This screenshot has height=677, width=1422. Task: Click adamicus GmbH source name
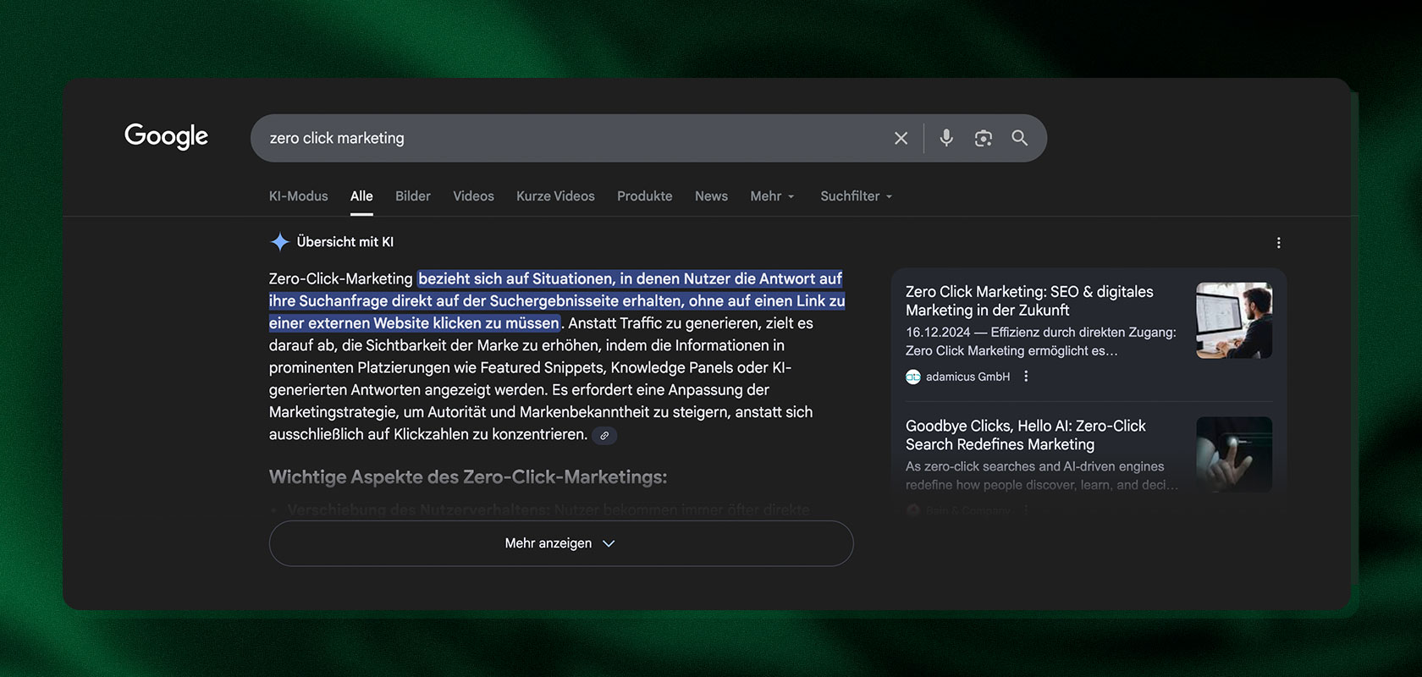tap(967, 377)
